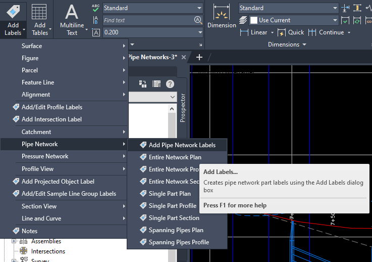Select the Continue dimension tool

[x=326, y=32]
